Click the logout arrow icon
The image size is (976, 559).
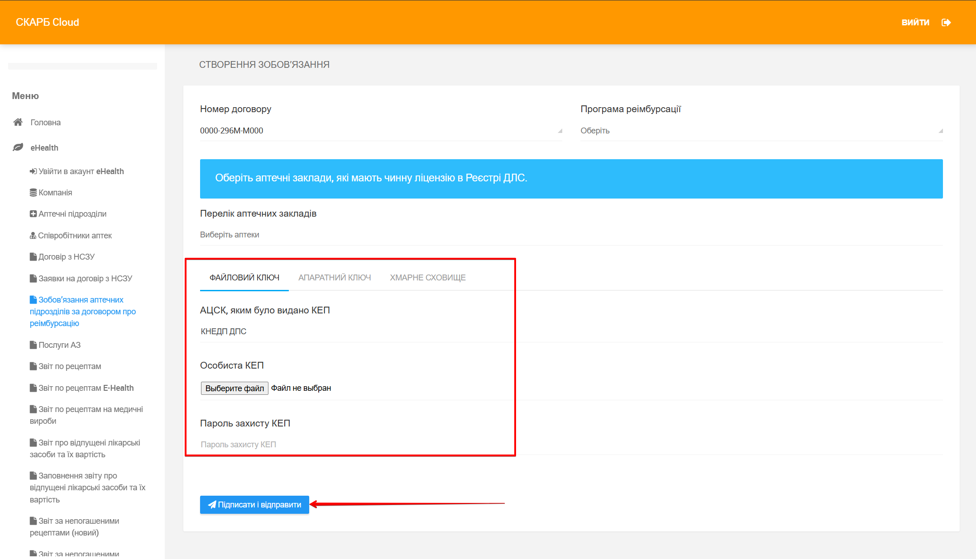[x=946, y=23]
